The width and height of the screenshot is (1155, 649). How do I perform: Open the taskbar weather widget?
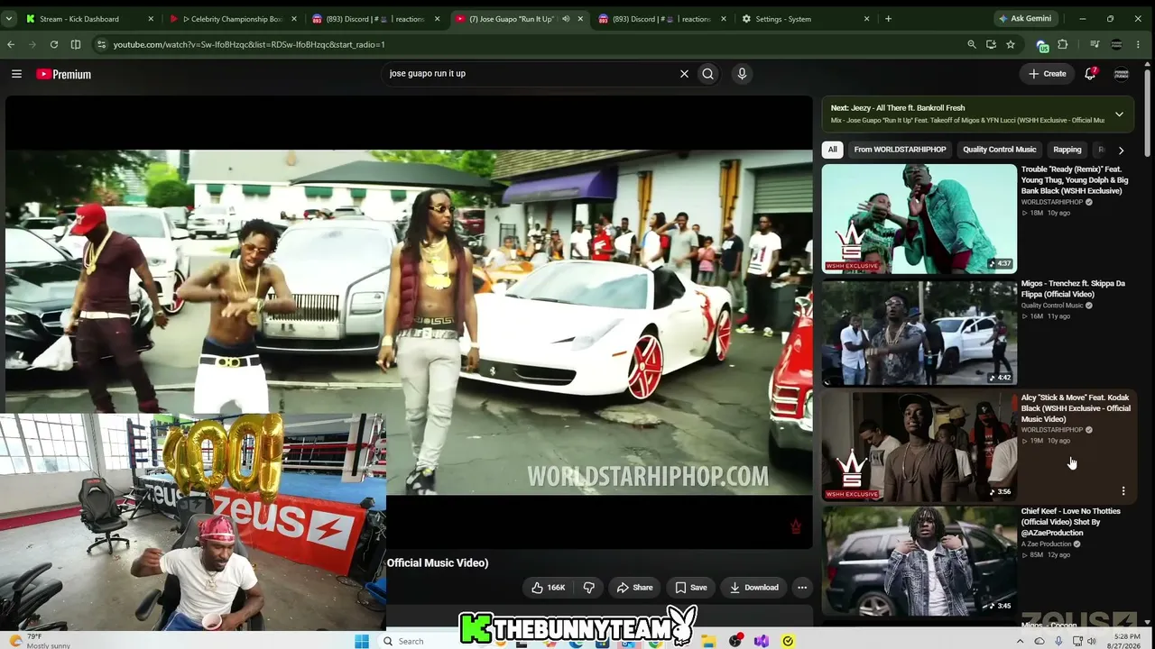[41, 641]
